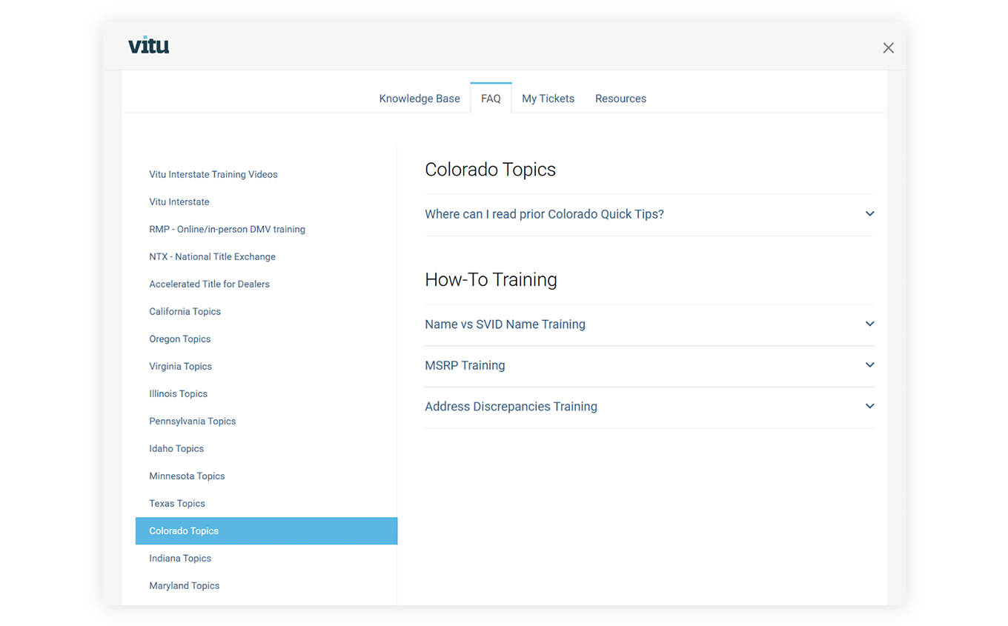Open Indiana Topics
Viewport: 1008px width, 626px height.
(180, 559)
